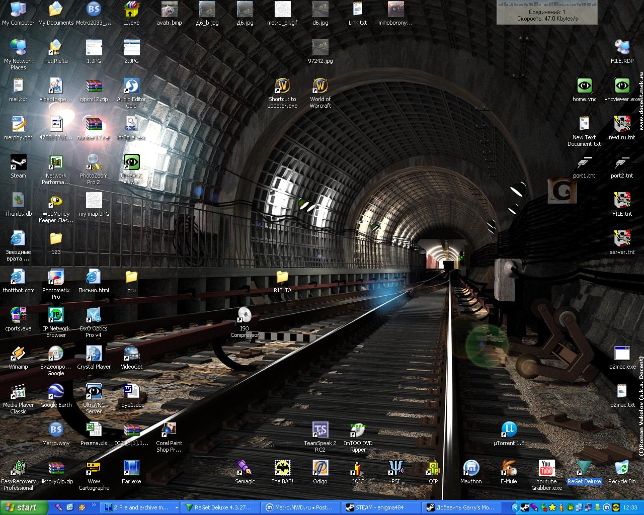Click the Start button
Screen dimensions: 644x515
click(24, 508)
